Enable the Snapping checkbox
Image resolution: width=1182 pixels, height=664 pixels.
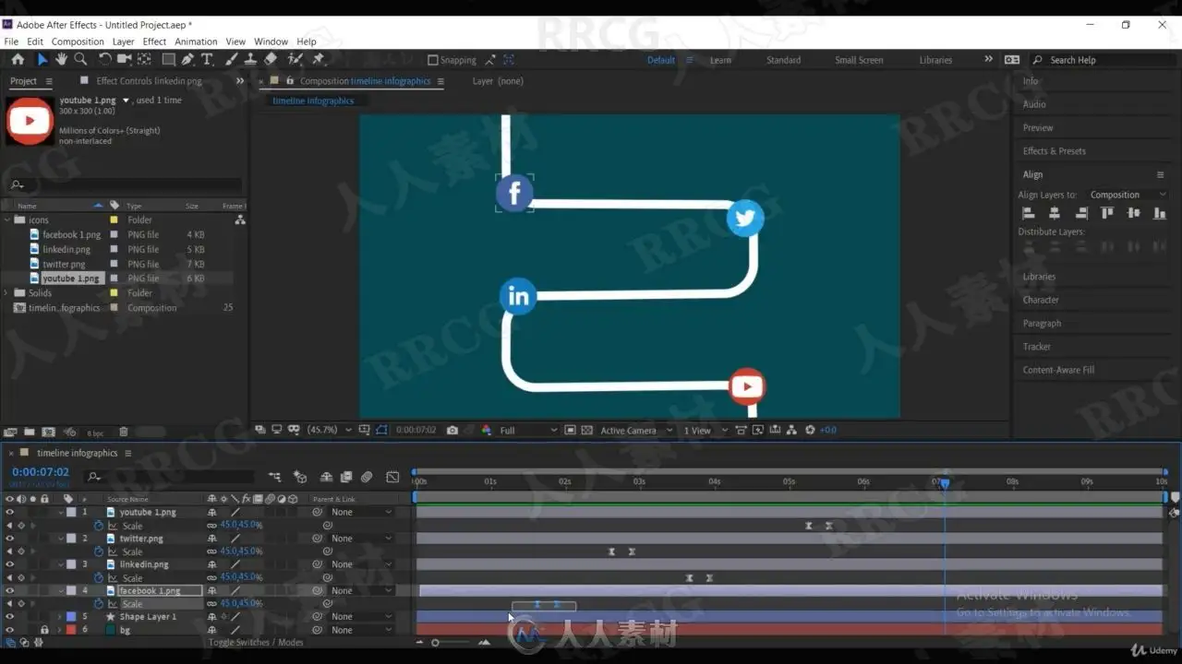click(x=432, y=60)
